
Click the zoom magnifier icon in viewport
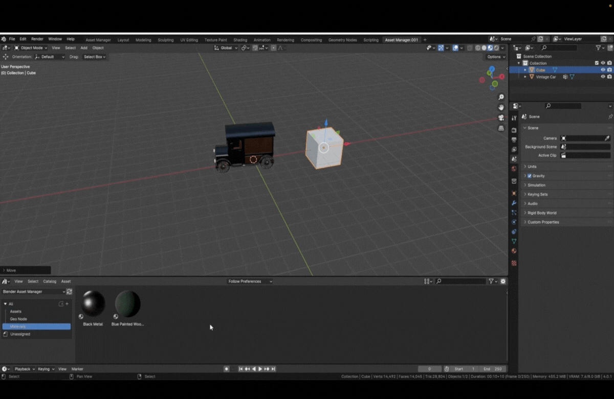(x=501, y=97)
